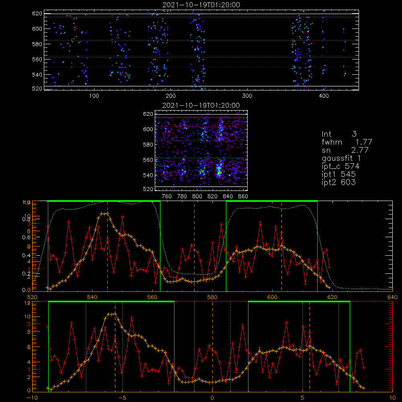This screenshot has height=402, width=402.
Task: Click x-axis label 10 on bottom plot
Action: [392, 398]
